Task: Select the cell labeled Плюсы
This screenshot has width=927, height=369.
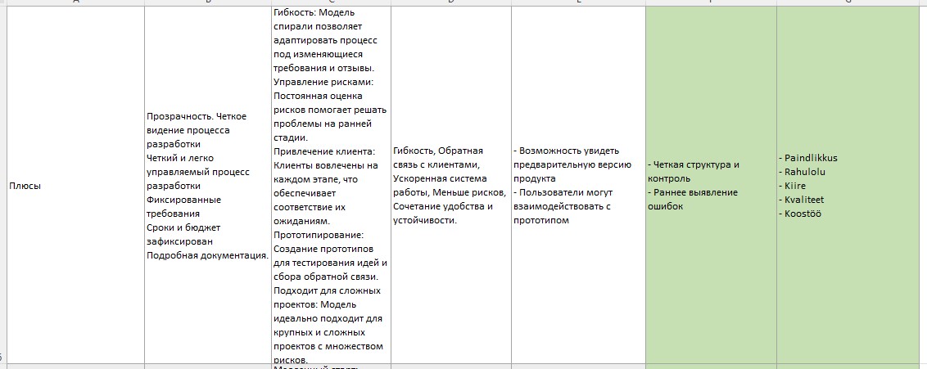Action: [x=75, y=186]
